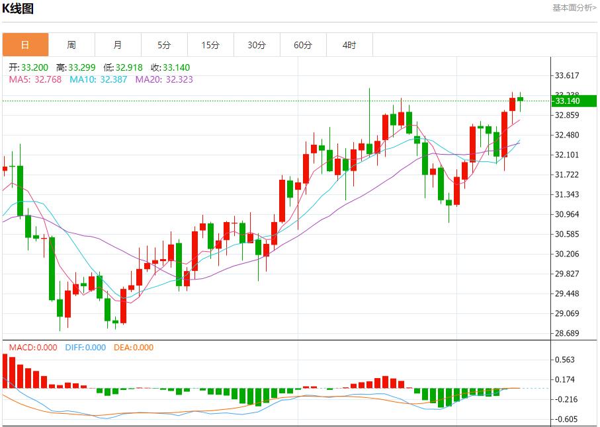
Task: Select the 5分 timeframe tab
Action: coord(164,45)
